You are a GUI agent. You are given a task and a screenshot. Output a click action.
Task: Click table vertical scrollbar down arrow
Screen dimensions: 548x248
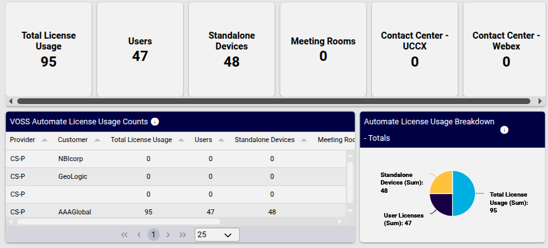pos(350,211)
